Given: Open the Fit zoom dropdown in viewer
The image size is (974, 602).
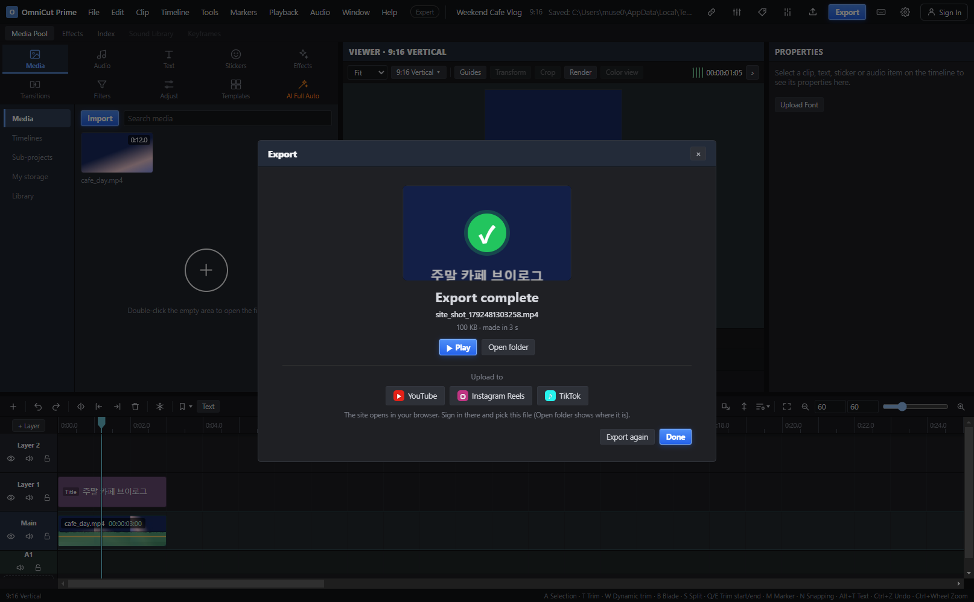Looking at the screenshot, I should point(368,72).
